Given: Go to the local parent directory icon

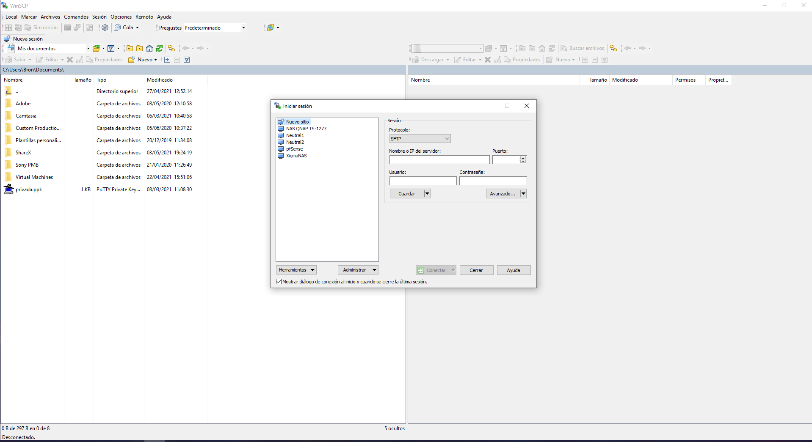Looking at the screenshot, I should (130, 48).
